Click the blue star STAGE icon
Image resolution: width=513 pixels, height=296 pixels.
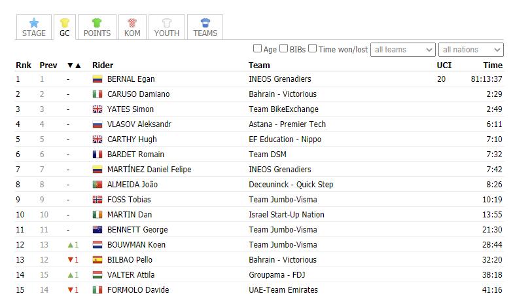point(34,22)
